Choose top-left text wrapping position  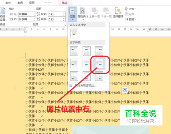[74, 51]
